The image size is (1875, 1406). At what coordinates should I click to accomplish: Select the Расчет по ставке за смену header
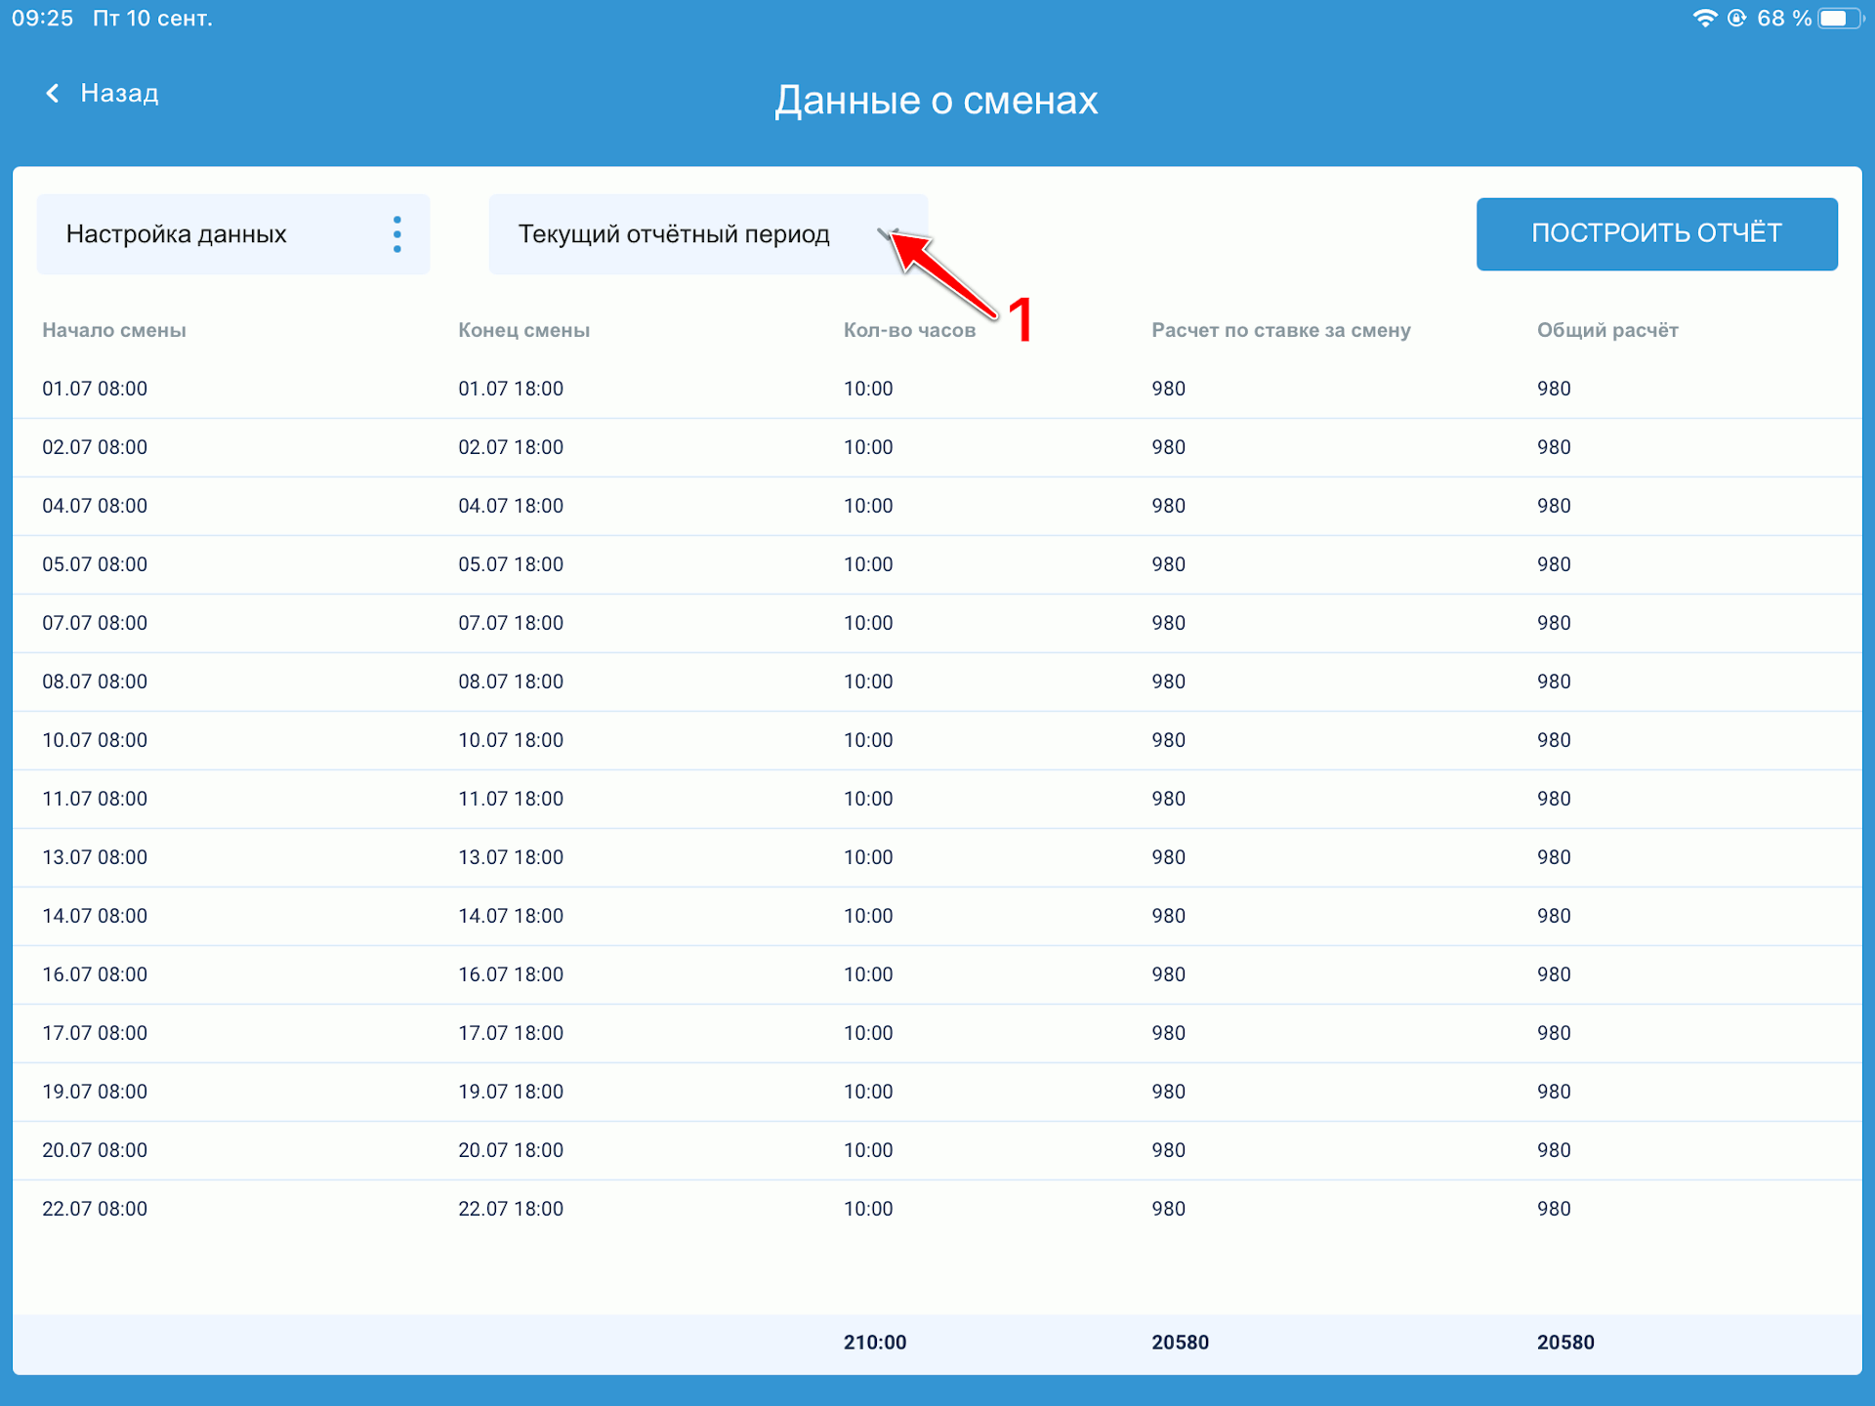tap(1280, 330)
